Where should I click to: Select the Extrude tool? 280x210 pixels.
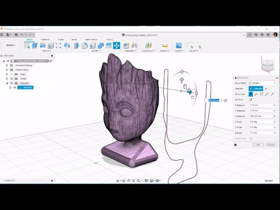(x=35, y=45)
